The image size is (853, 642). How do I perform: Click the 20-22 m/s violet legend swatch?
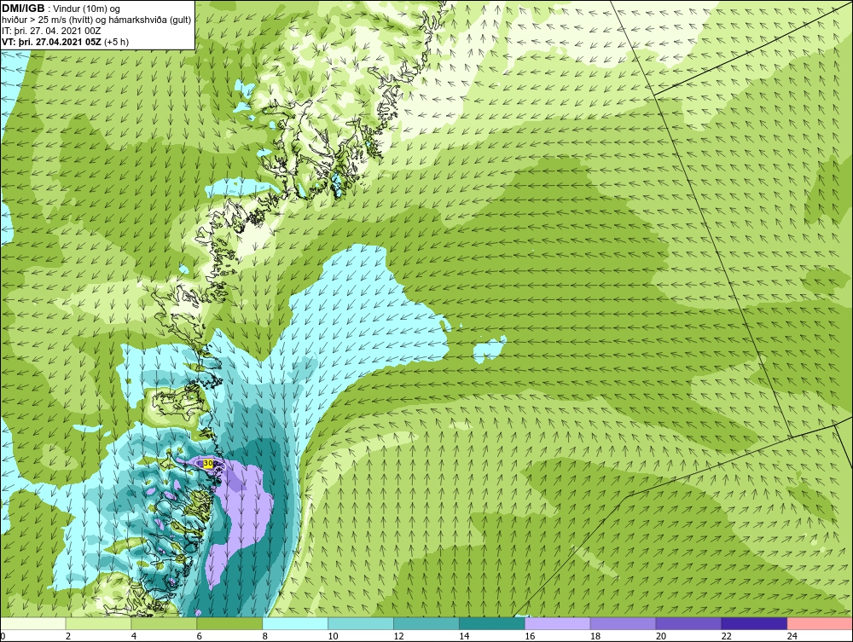point(688,623)
